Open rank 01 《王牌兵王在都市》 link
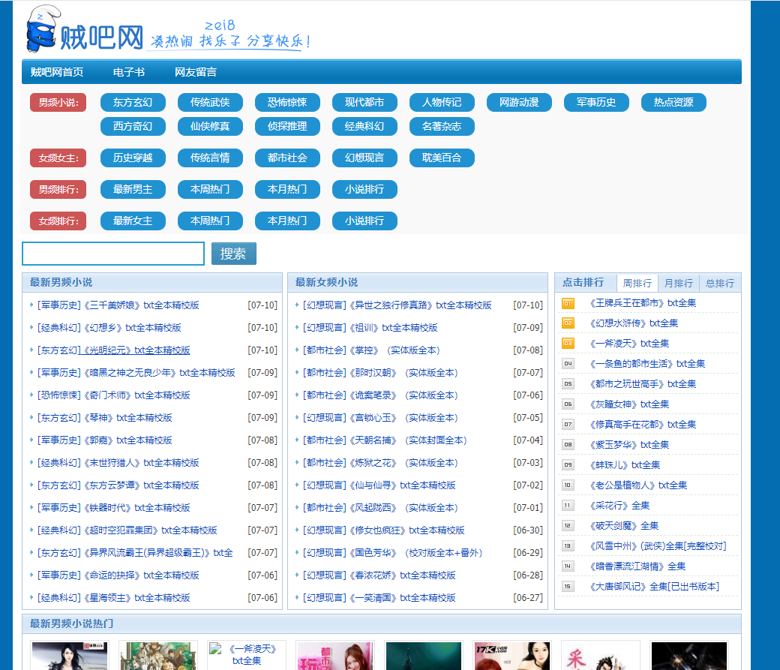780x670 pixels. click(642, 303)
